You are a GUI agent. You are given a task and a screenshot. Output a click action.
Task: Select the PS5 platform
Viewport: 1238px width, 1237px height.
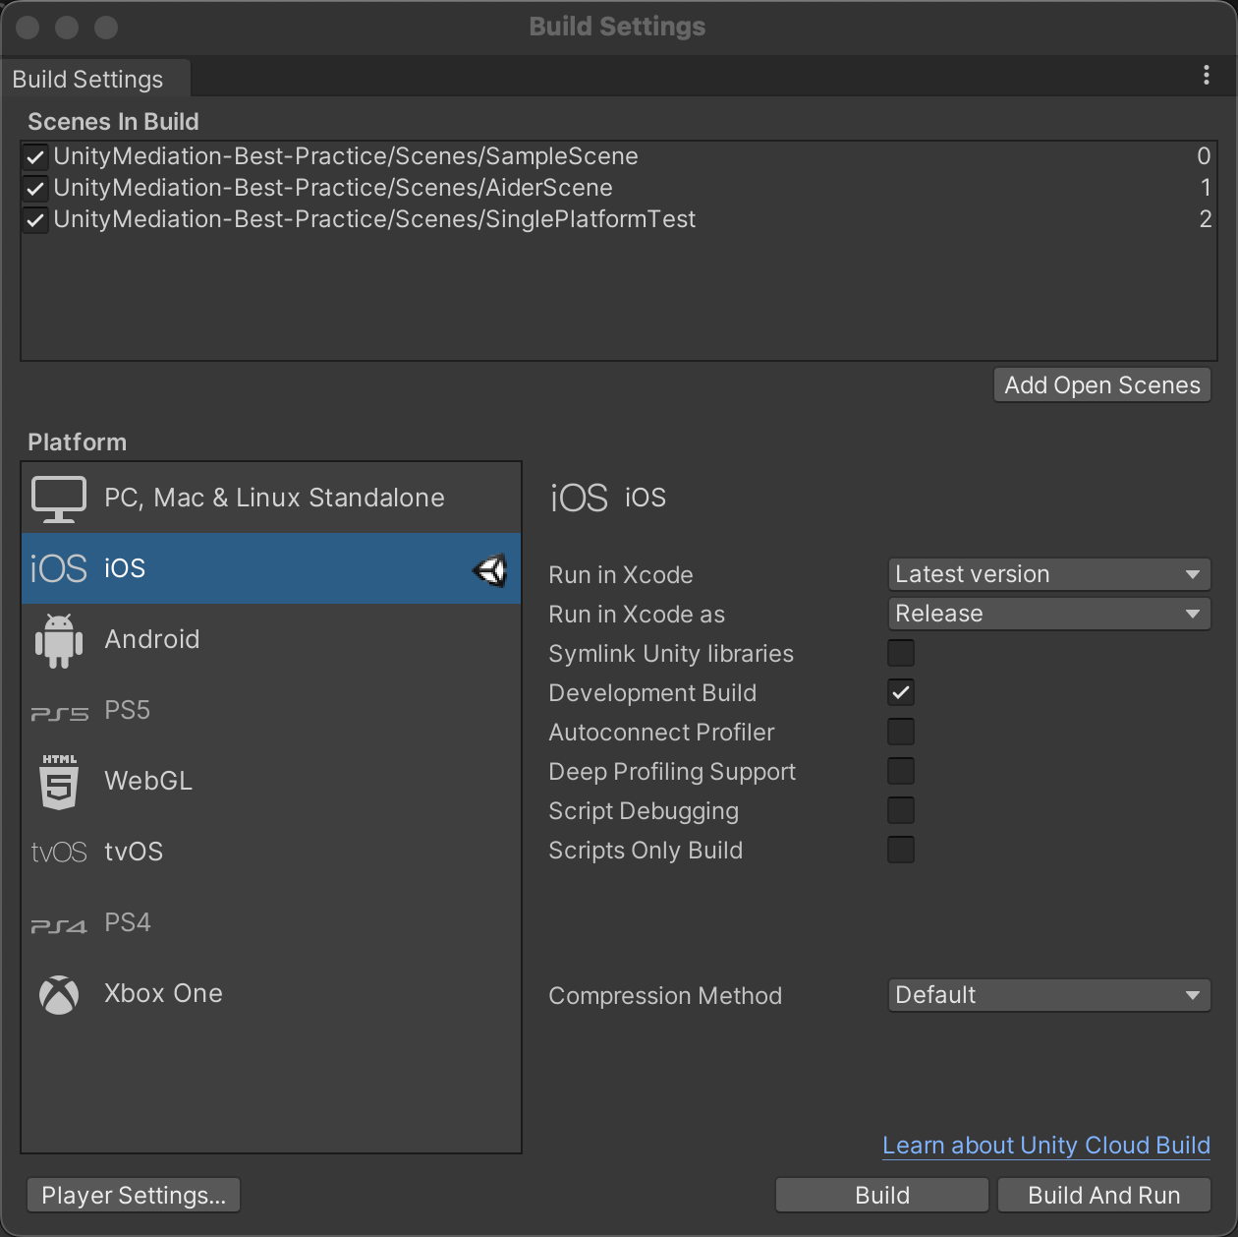(x=271, y=710)
